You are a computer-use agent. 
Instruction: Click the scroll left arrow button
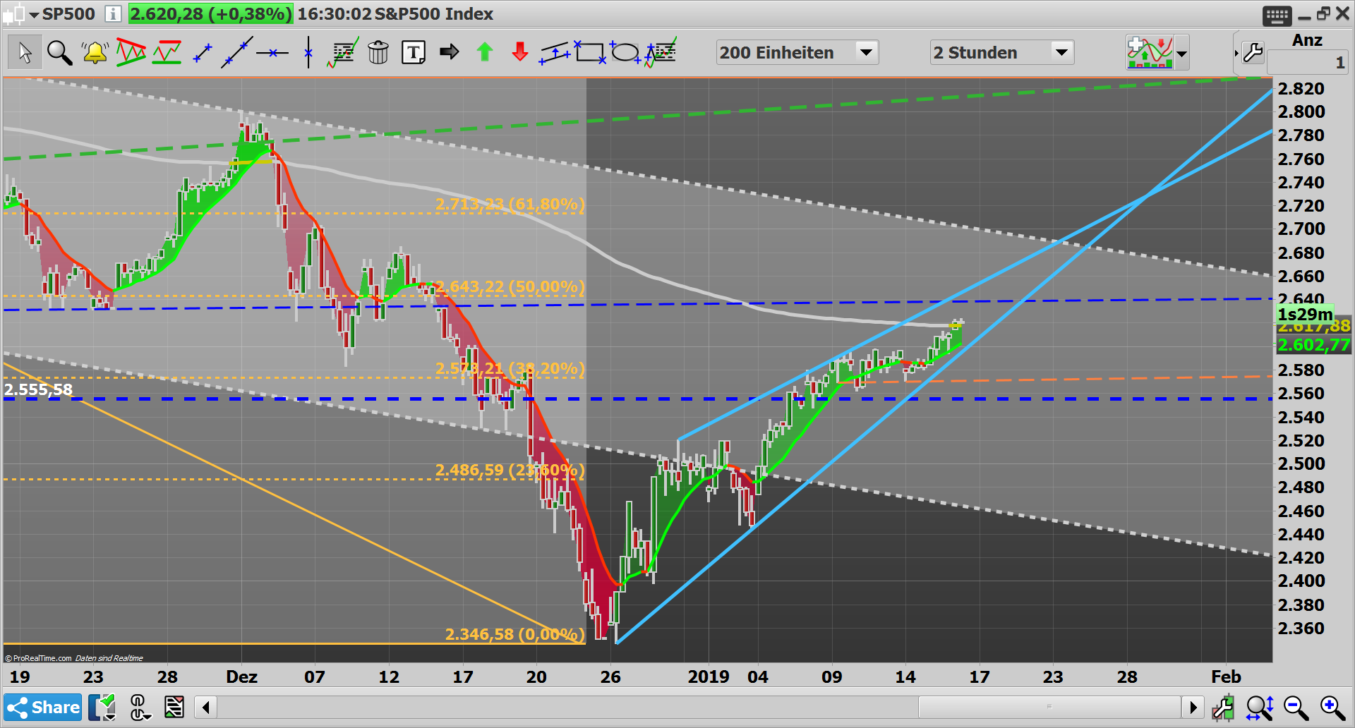(x=205, y=707)
